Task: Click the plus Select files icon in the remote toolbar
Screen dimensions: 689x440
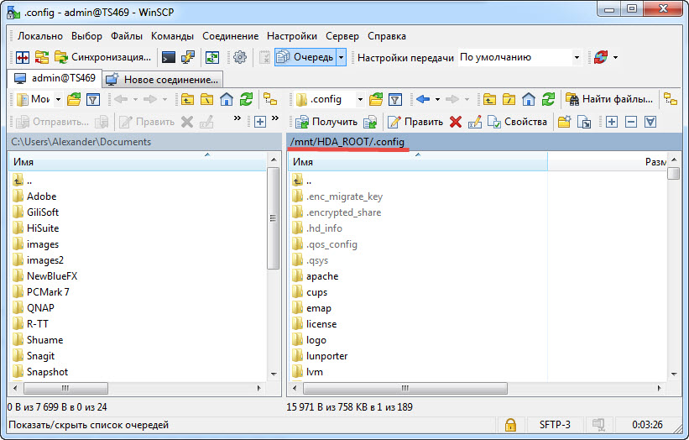Action: 611,122
